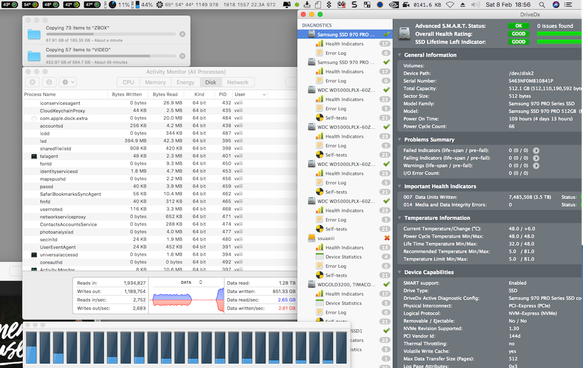Switch to the Memory tab

(155, 82)
